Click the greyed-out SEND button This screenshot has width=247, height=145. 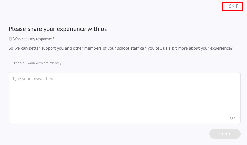pos(225,134)
